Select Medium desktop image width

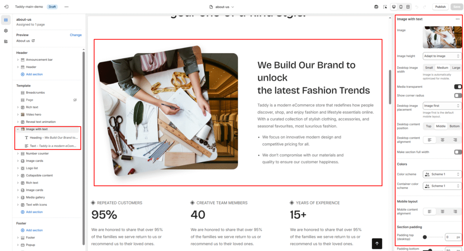pos(442,68)
